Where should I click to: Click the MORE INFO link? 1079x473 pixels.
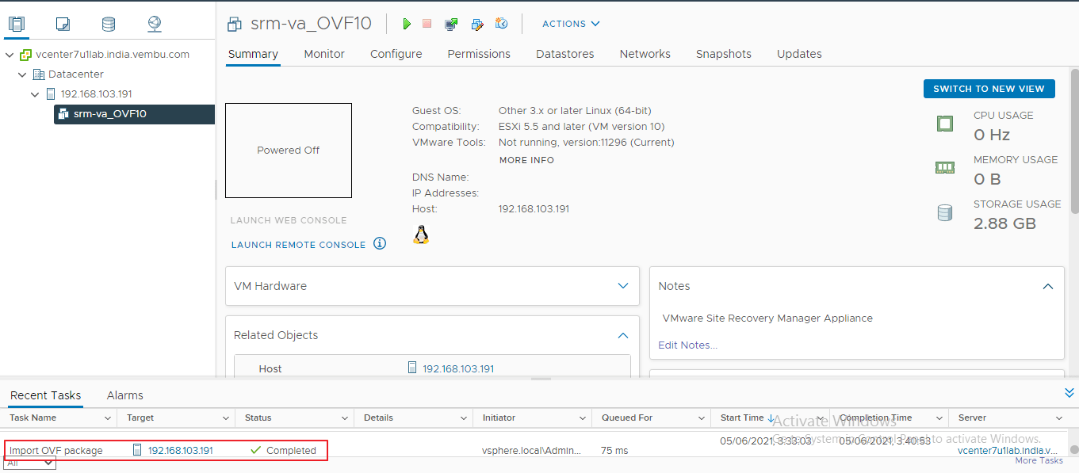tap(526, 160)
